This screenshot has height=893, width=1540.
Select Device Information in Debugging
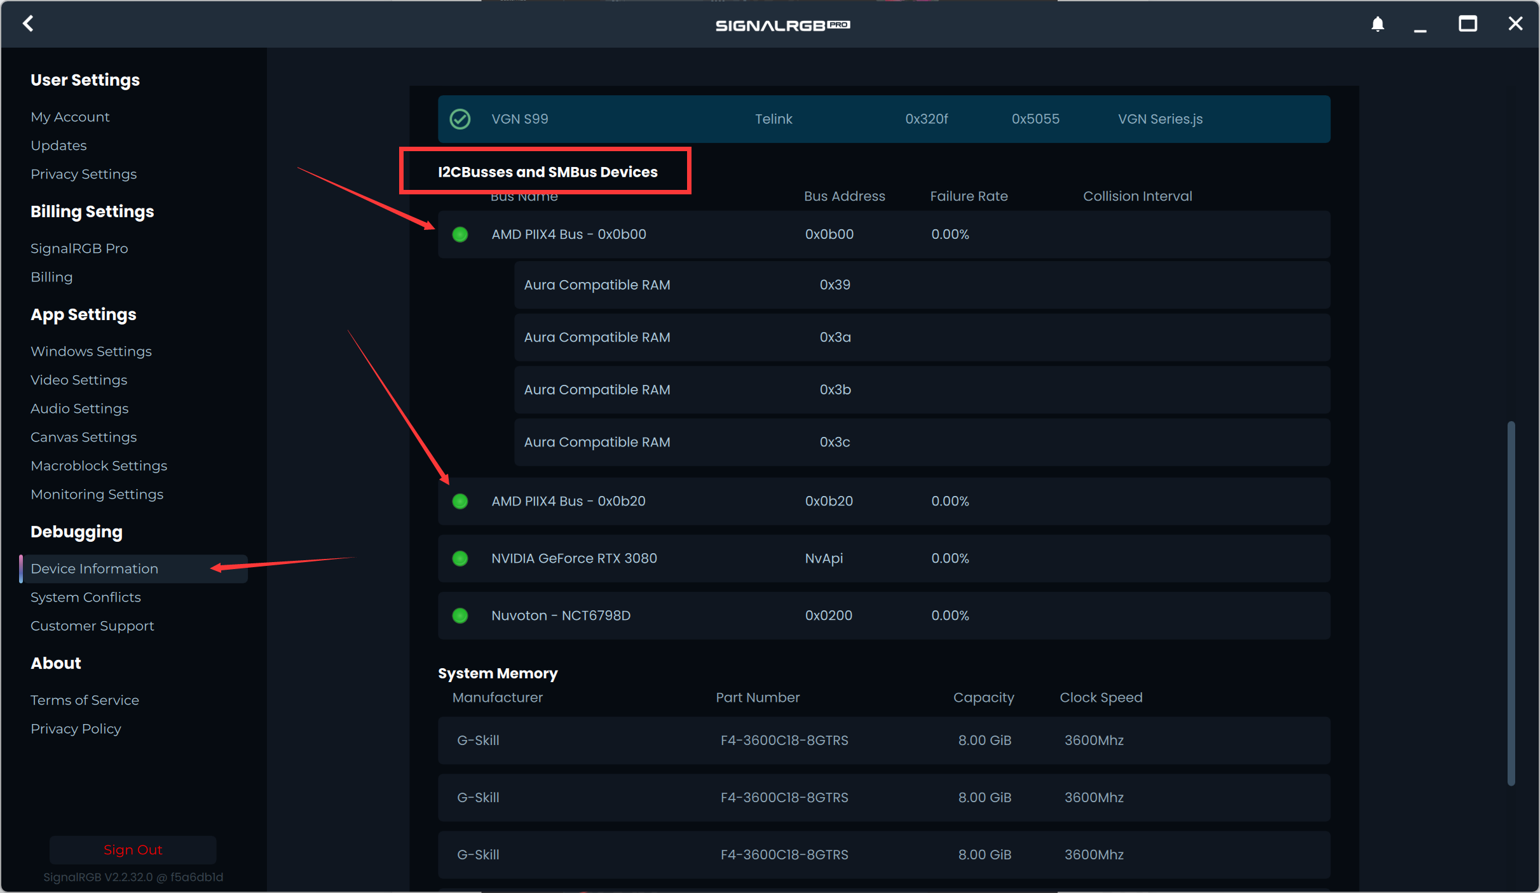click(x=133, y=568)
